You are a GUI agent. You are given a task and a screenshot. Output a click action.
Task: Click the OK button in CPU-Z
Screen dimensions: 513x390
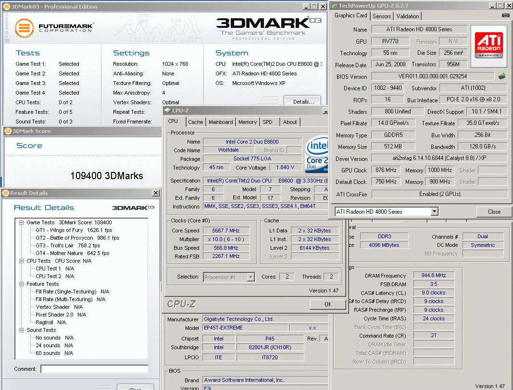coord(328,305)
